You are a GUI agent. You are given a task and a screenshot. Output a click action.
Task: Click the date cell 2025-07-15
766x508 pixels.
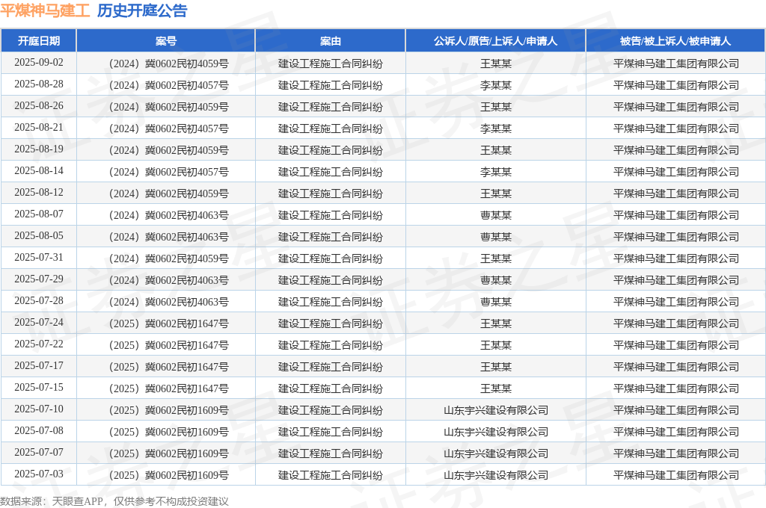pos(39,387)
